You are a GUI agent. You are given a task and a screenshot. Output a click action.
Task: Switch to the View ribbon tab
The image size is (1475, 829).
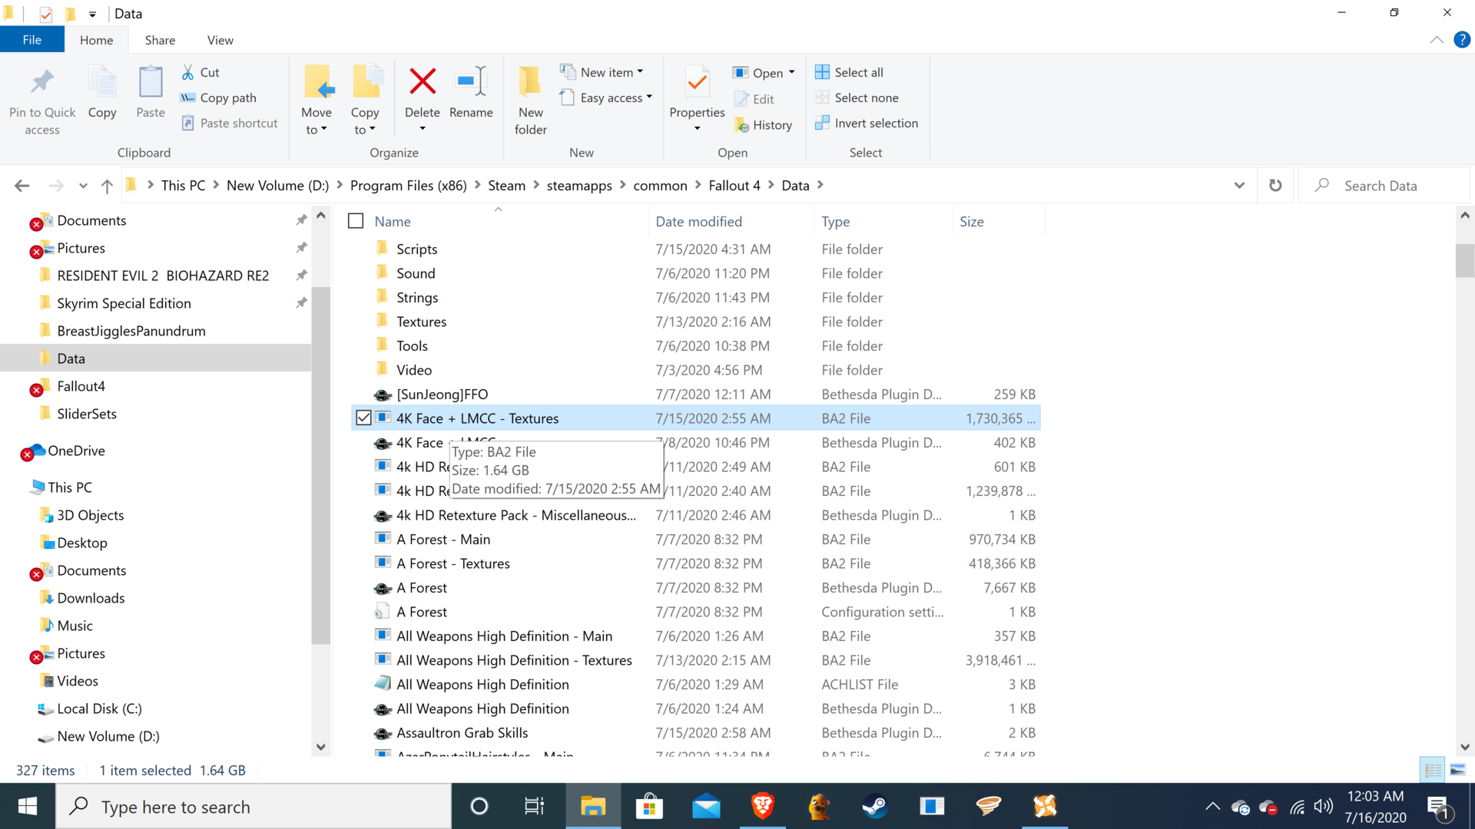click(220, 40)
